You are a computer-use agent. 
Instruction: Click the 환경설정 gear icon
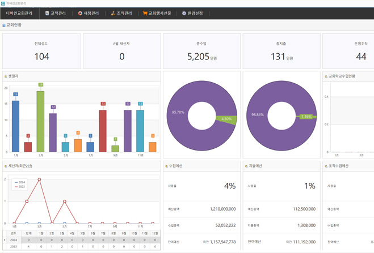coord(184,13)
